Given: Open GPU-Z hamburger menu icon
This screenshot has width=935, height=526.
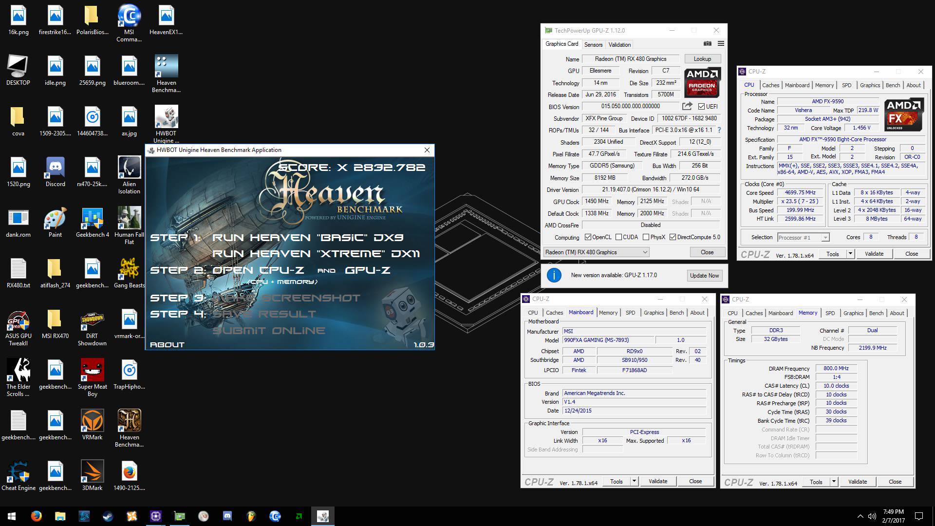Looking at the screenshot, I should 721,44.
